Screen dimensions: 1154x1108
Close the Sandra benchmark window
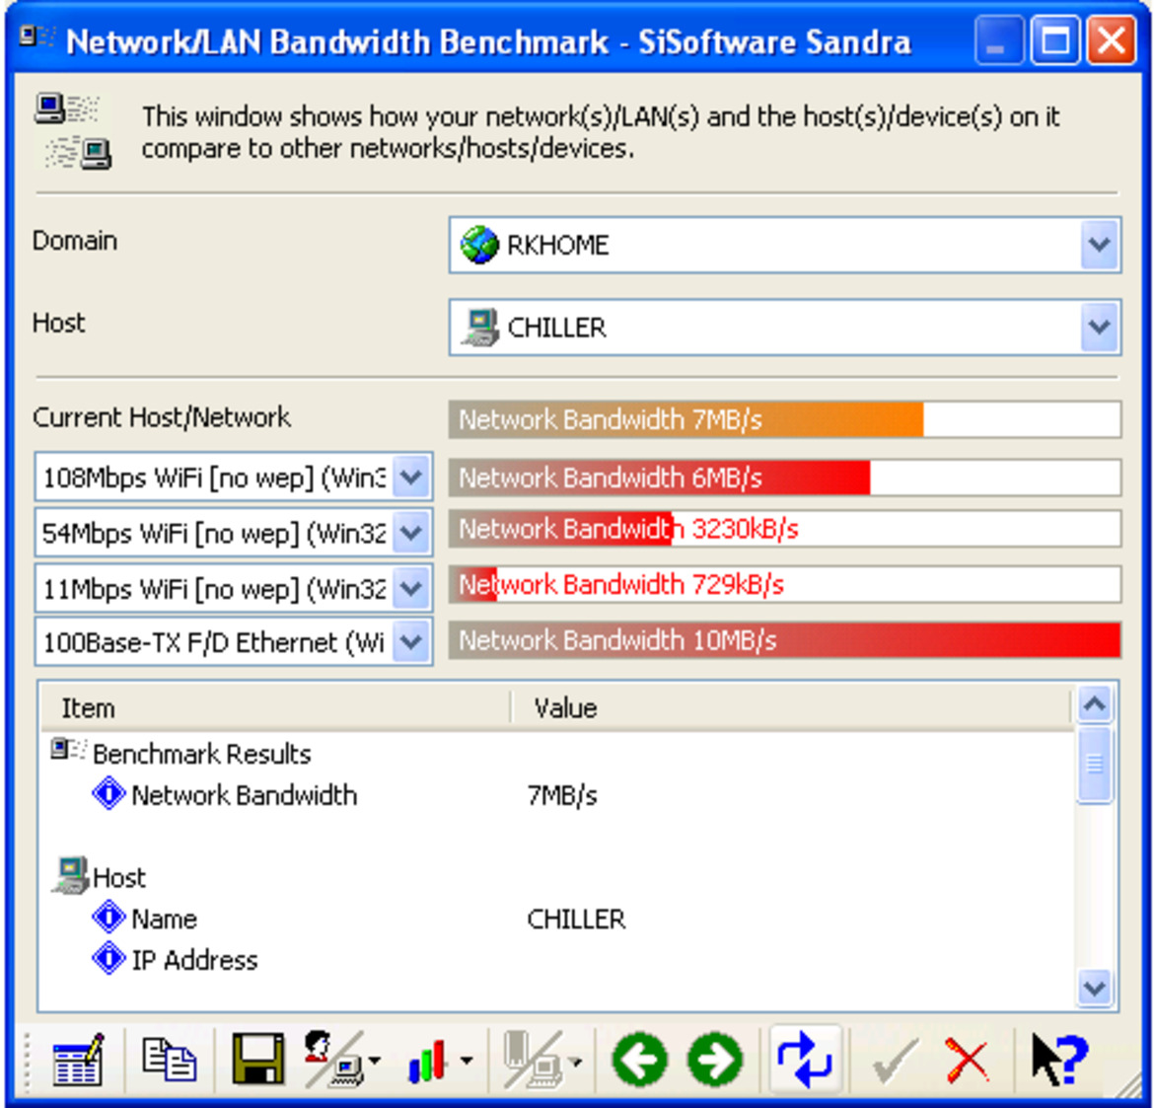pos(1112,39)
